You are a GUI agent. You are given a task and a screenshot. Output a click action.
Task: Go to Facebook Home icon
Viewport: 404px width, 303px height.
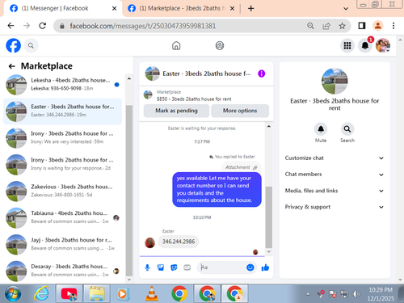point(176,45)
